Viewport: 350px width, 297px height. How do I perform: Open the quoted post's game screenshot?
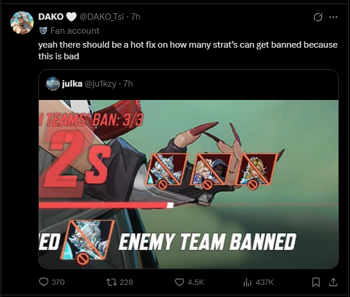tap(189, 184)
